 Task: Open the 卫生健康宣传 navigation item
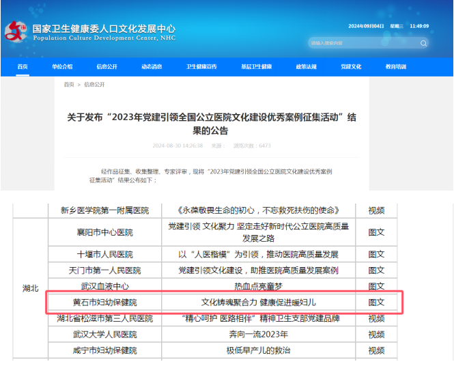201,67
